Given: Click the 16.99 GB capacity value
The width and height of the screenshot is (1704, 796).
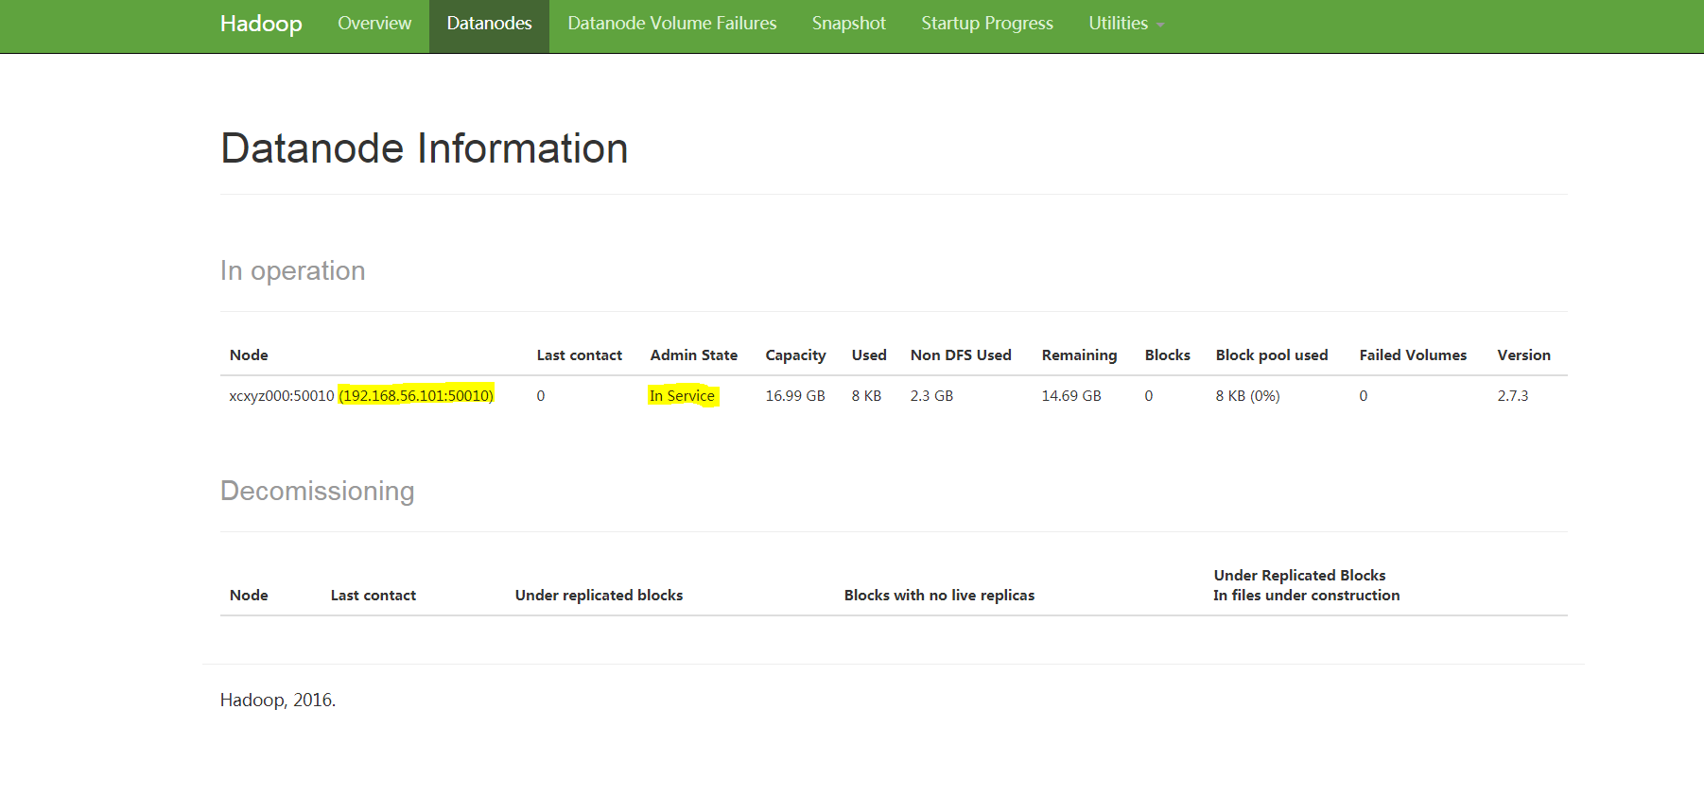Looking at the screenshot, I should click(x=795, y=396).
